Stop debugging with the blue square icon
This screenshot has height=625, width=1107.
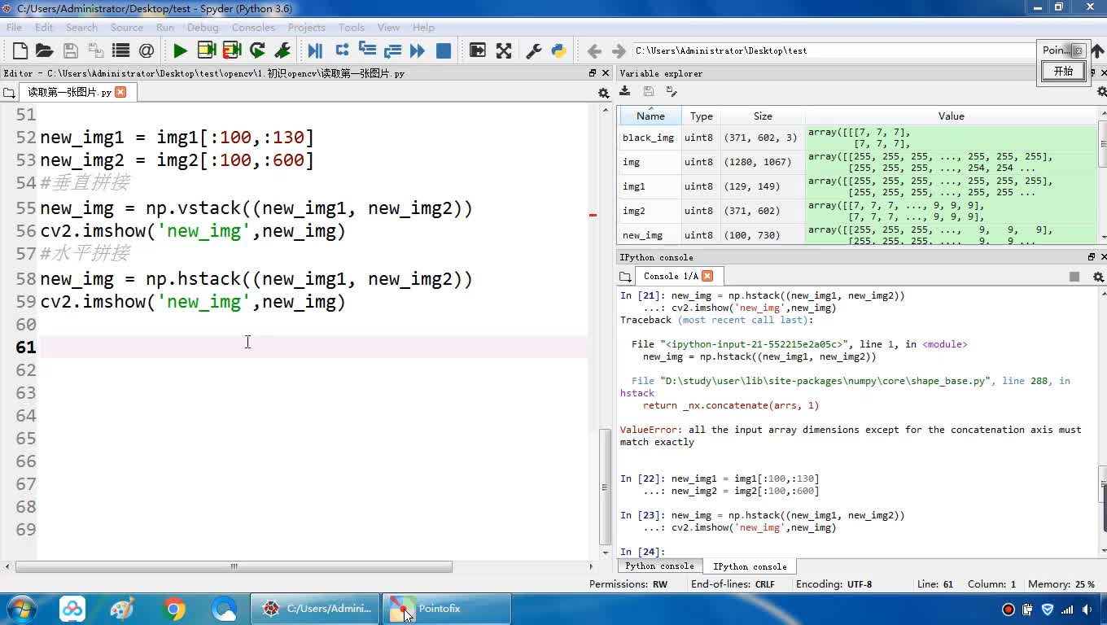point(444,50)
